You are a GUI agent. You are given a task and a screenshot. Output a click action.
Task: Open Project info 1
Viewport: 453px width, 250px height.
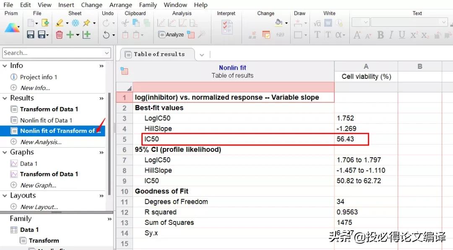click(39, 77)
